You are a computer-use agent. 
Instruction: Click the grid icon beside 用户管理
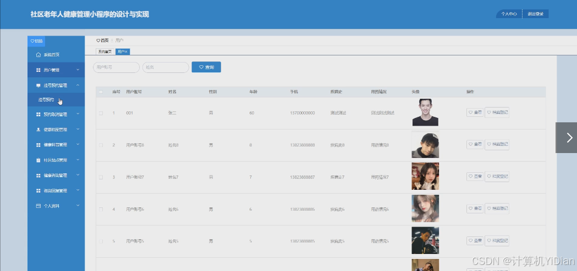pyautogui.click(x=39, y=70)
